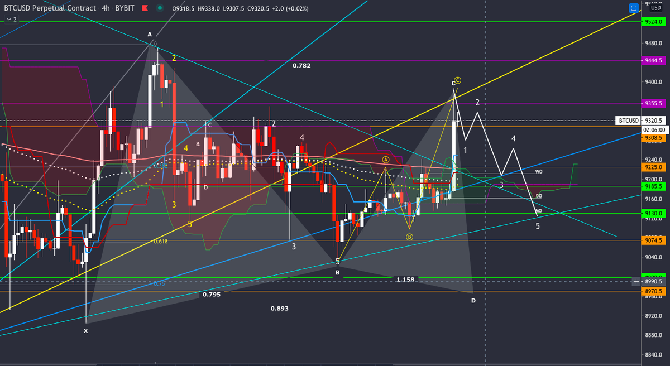This screenshot has height=366, width=670.
Task: Select the 9524.0 green price label
Action: pos(653,22)
